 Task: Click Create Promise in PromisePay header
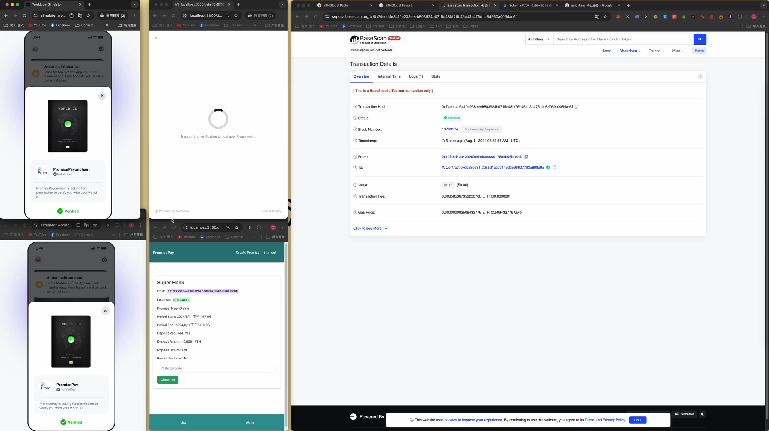(247, 253)
